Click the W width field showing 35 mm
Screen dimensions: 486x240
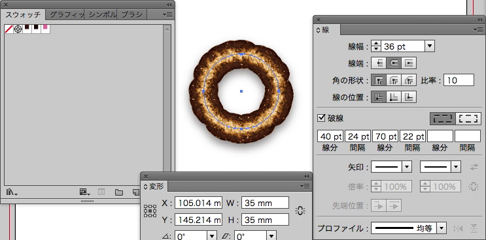[266, 203]
